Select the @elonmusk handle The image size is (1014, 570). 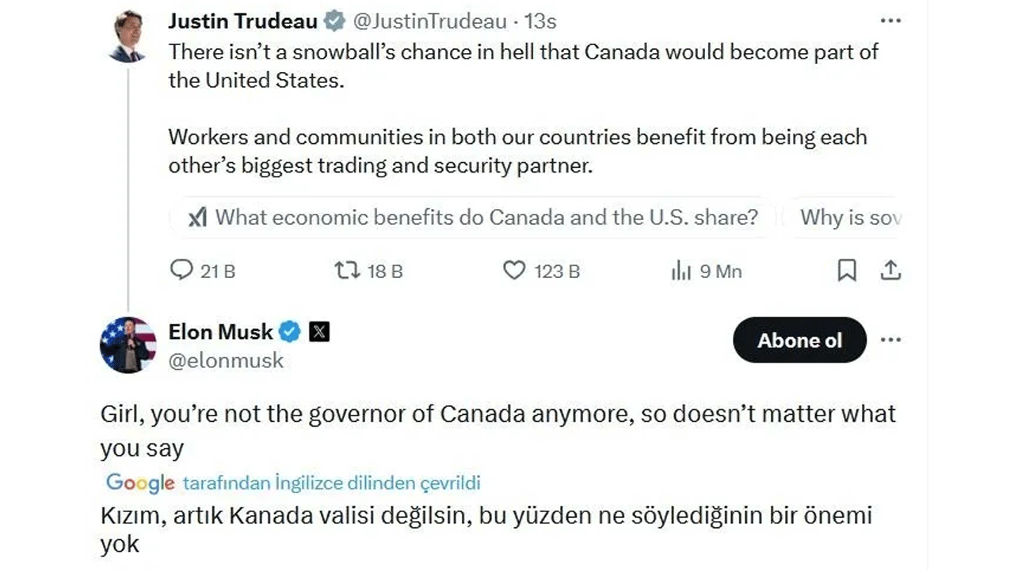coord(226,361)
